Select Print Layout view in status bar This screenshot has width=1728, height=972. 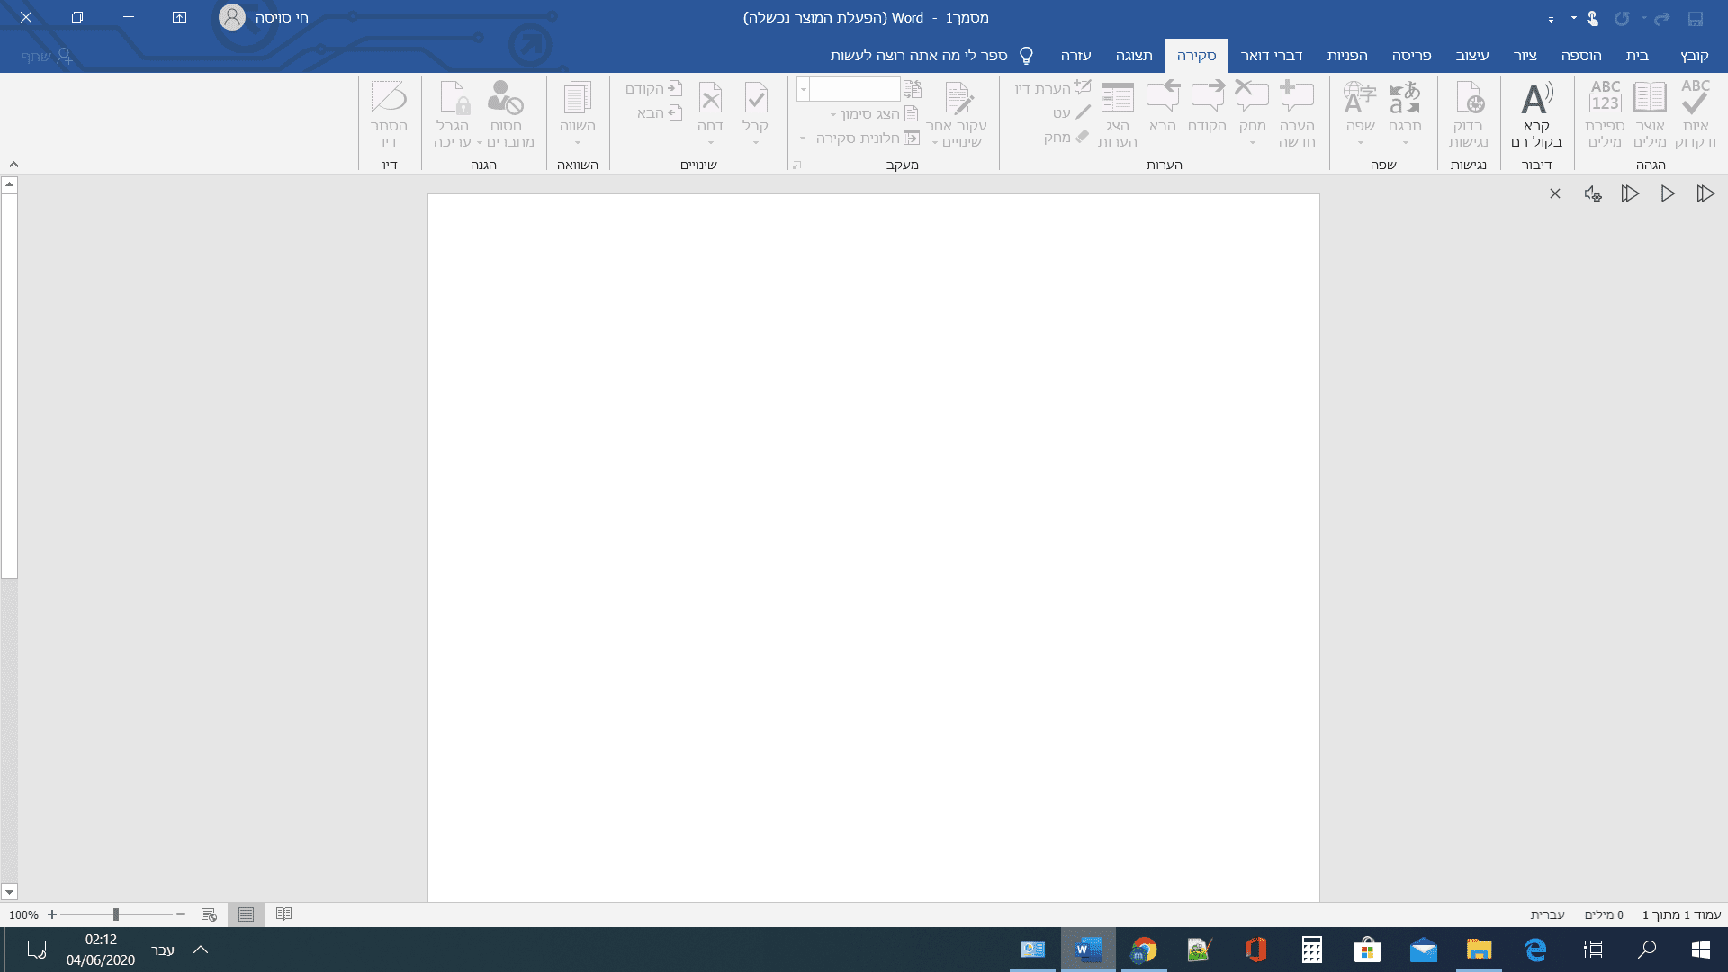point(246,914)
